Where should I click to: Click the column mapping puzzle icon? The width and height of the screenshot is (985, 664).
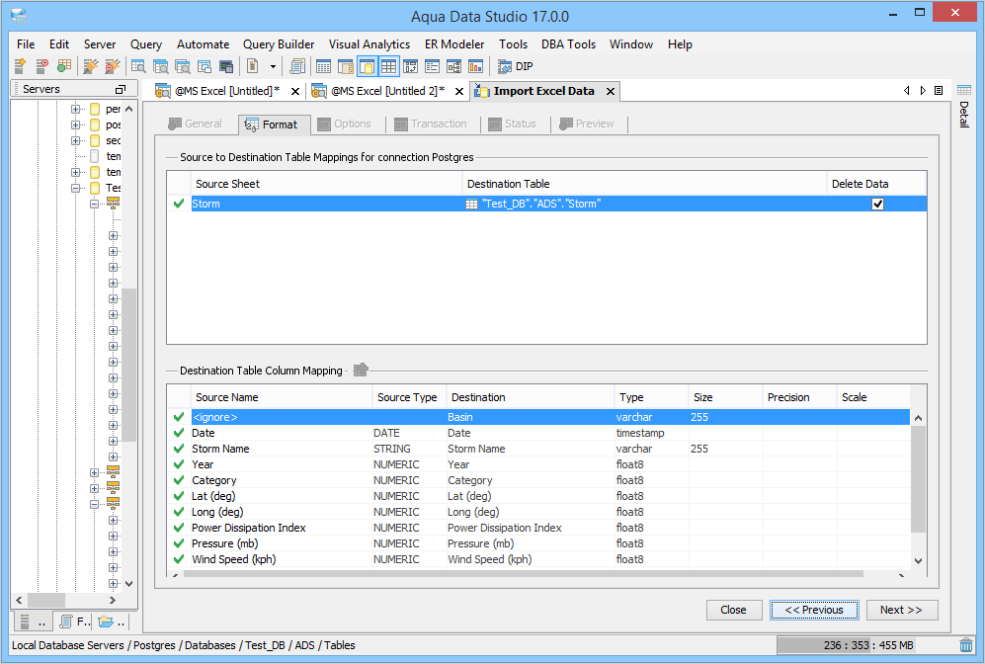click(x=360, y=370)
